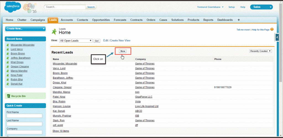
Task: Click the Name column header
Action: 56,59
